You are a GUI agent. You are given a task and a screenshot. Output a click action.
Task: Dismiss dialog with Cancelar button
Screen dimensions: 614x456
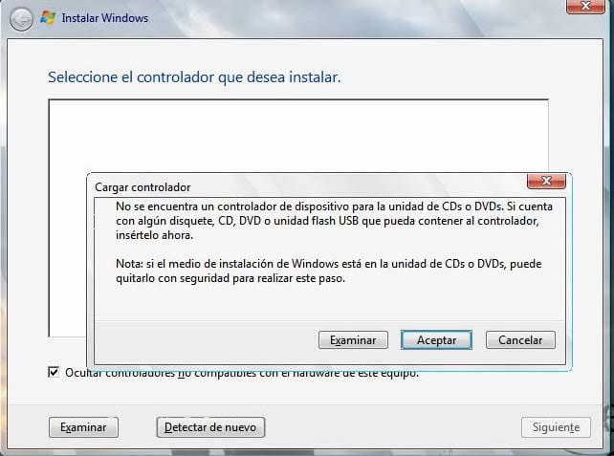pos(520,339)
